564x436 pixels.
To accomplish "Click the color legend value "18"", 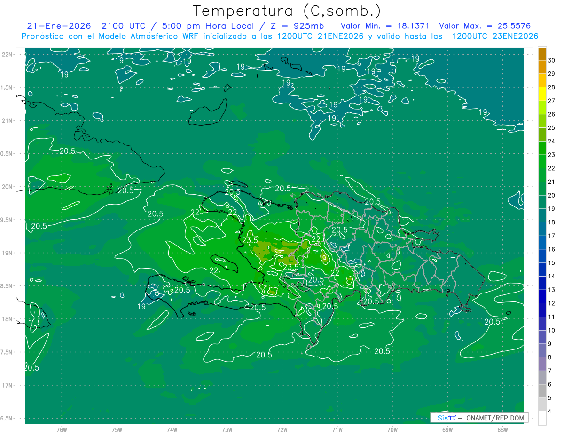I will click(x=552, y=222).
